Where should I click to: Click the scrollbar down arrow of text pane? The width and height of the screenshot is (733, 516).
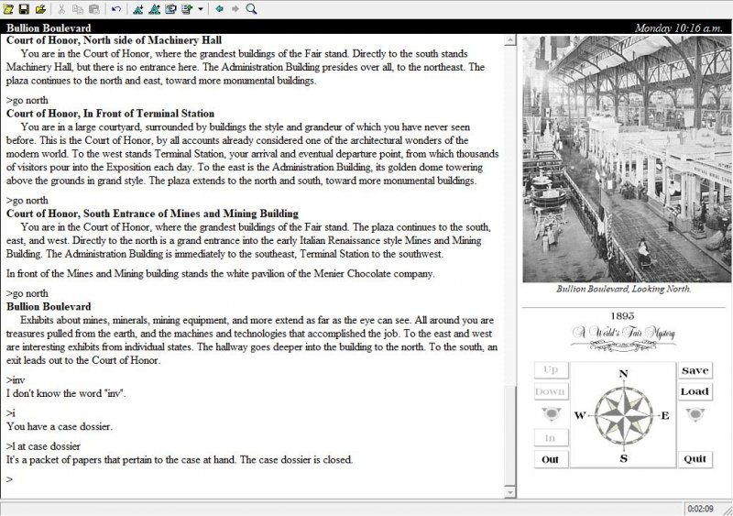(x=509, y=491)
